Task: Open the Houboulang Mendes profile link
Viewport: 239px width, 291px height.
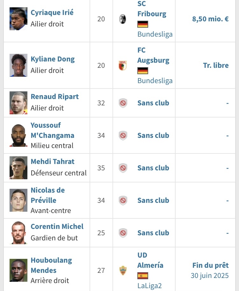Action: [51, 266]
